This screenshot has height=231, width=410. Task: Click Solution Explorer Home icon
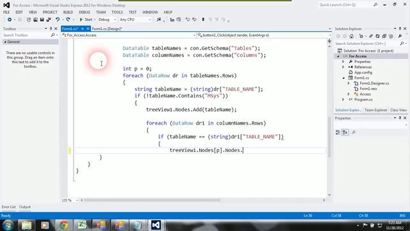pos(352,36)
